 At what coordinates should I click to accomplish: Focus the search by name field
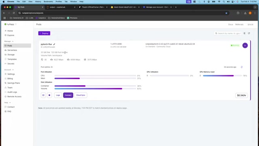[228, 33]
